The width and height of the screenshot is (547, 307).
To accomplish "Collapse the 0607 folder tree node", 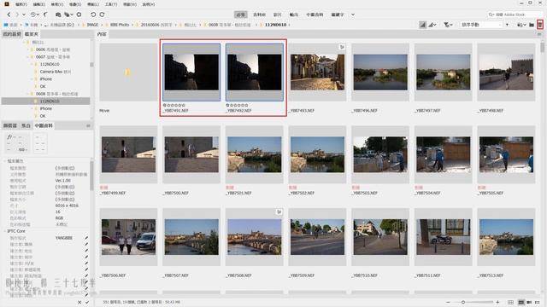I will coord(28,57).
